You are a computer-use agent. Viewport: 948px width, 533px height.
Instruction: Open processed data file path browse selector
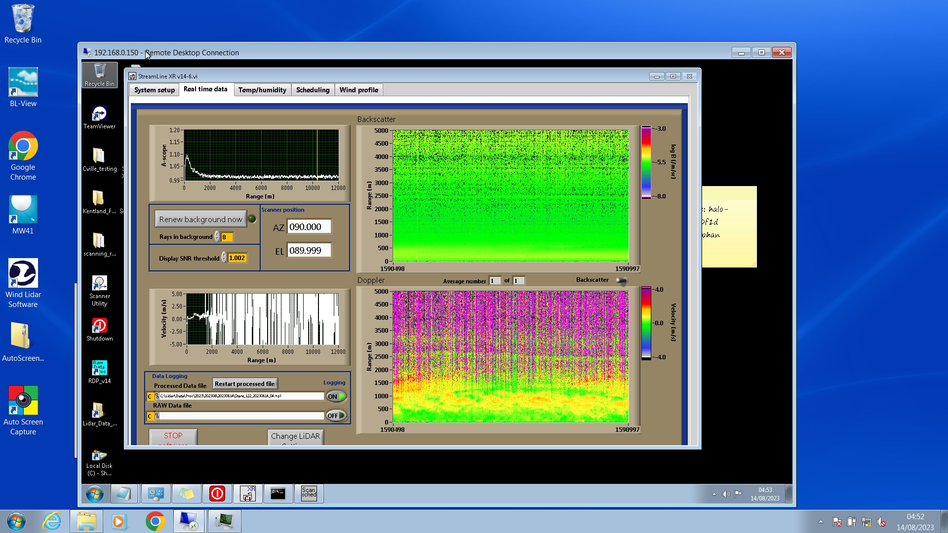[157, 396]
